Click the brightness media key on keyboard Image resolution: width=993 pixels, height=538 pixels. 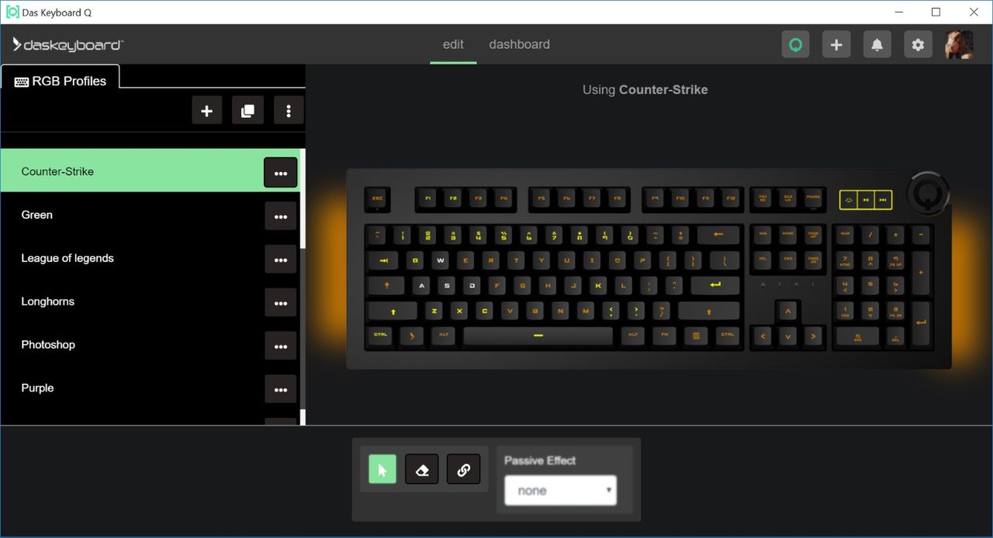(849, 200)
